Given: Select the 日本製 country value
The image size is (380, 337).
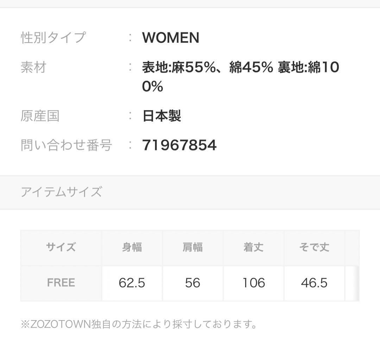Looking at the screenshot, I should click(x=161, y=116).
